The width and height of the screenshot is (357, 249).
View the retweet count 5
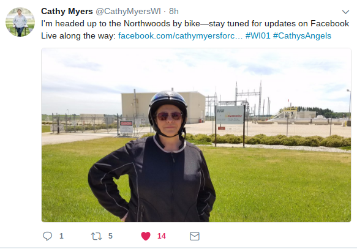(x=110, y=236)
